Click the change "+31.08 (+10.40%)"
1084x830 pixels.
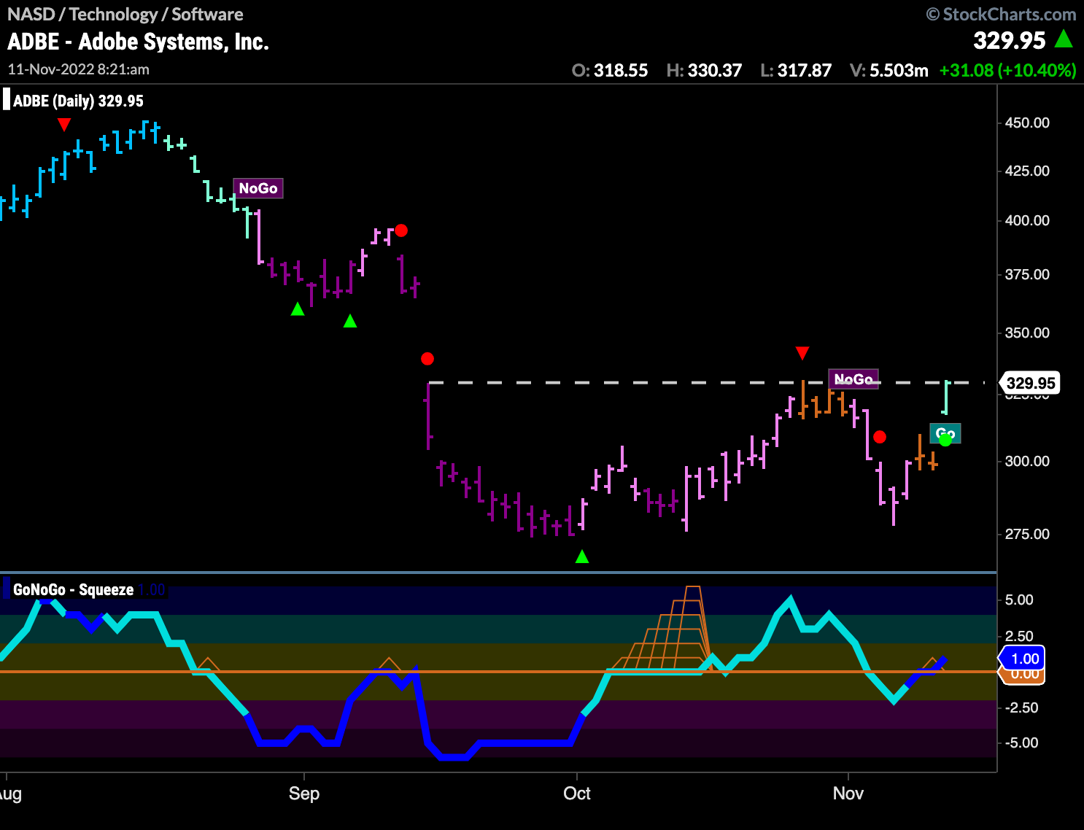[1008, 71]
